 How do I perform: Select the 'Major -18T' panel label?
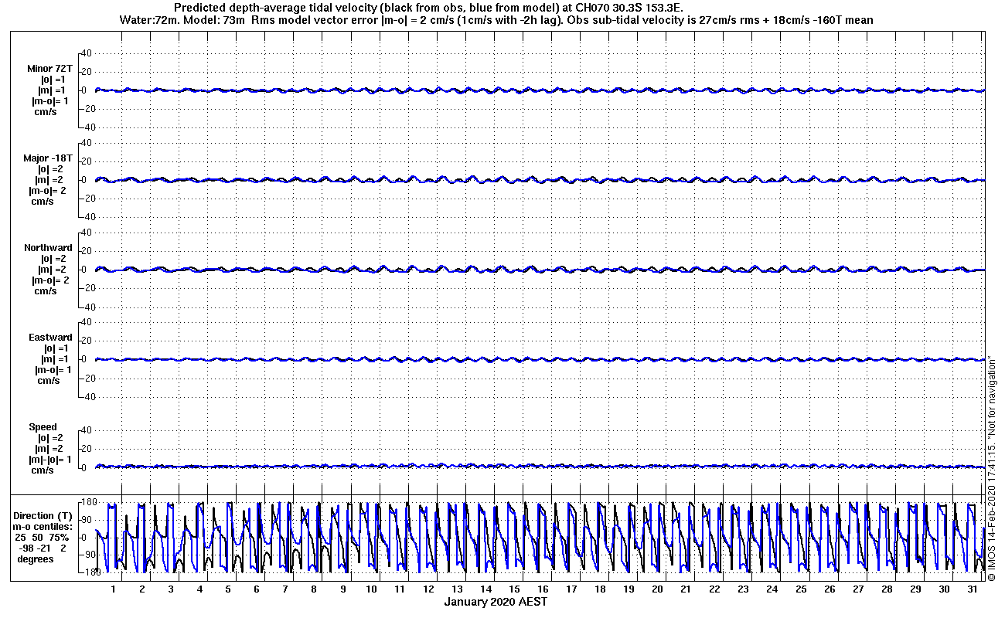pyautogui.click(x=48, y=158)
